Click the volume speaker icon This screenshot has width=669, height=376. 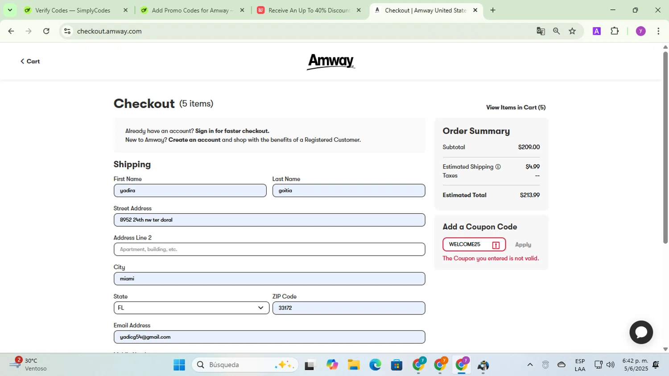(x=611, y=365)
